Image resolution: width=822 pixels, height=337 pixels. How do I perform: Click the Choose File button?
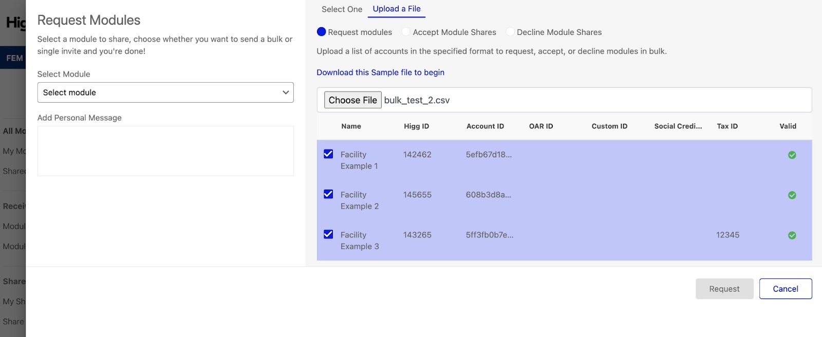pos(352,100)
